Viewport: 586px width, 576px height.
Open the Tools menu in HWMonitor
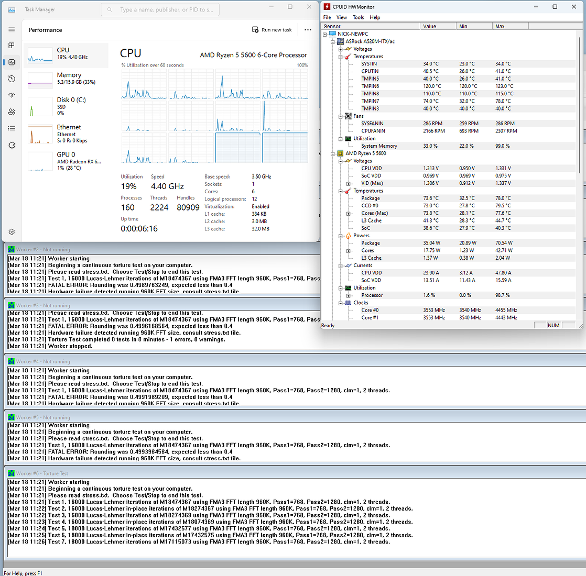(x=358, y=17)
